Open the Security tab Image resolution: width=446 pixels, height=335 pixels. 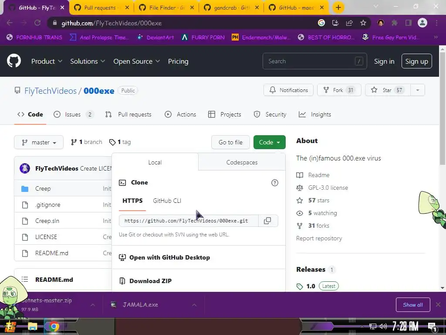click(270, 115)
